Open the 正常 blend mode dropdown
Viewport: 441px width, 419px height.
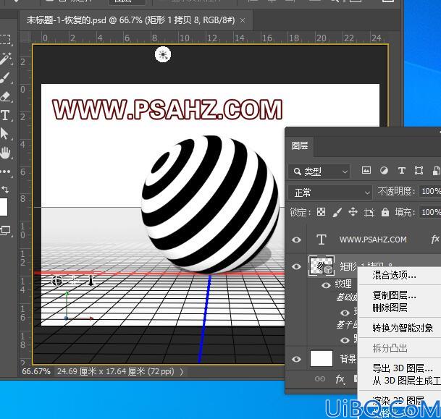point(330,192)
